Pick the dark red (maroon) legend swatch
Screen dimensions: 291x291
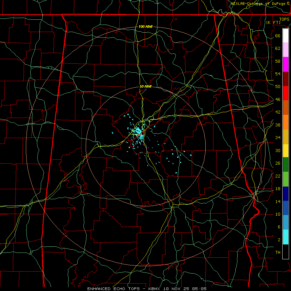[286, 79]
